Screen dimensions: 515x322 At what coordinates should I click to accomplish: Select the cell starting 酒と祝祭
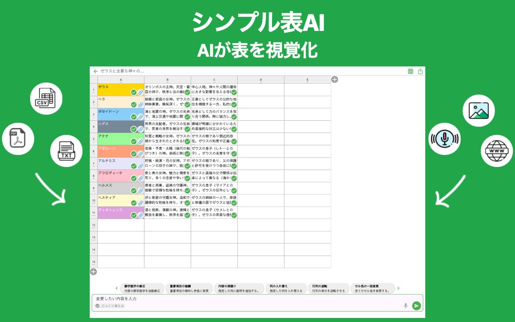tap(167, 213)
